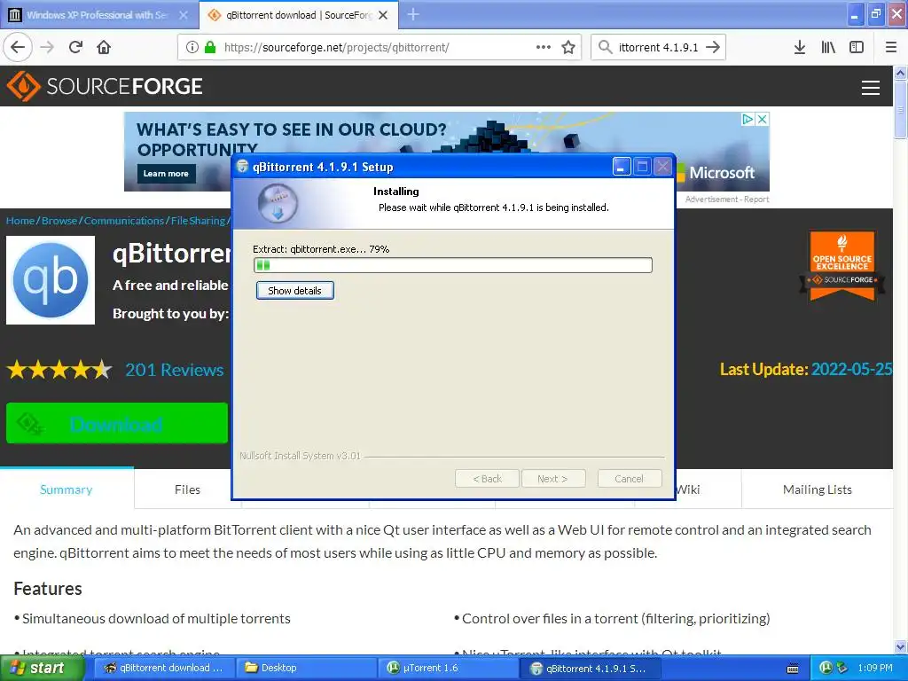Viewport: 908px width, 681px height.
Task: Click the uTorrent tray icon
Action: 826,668
